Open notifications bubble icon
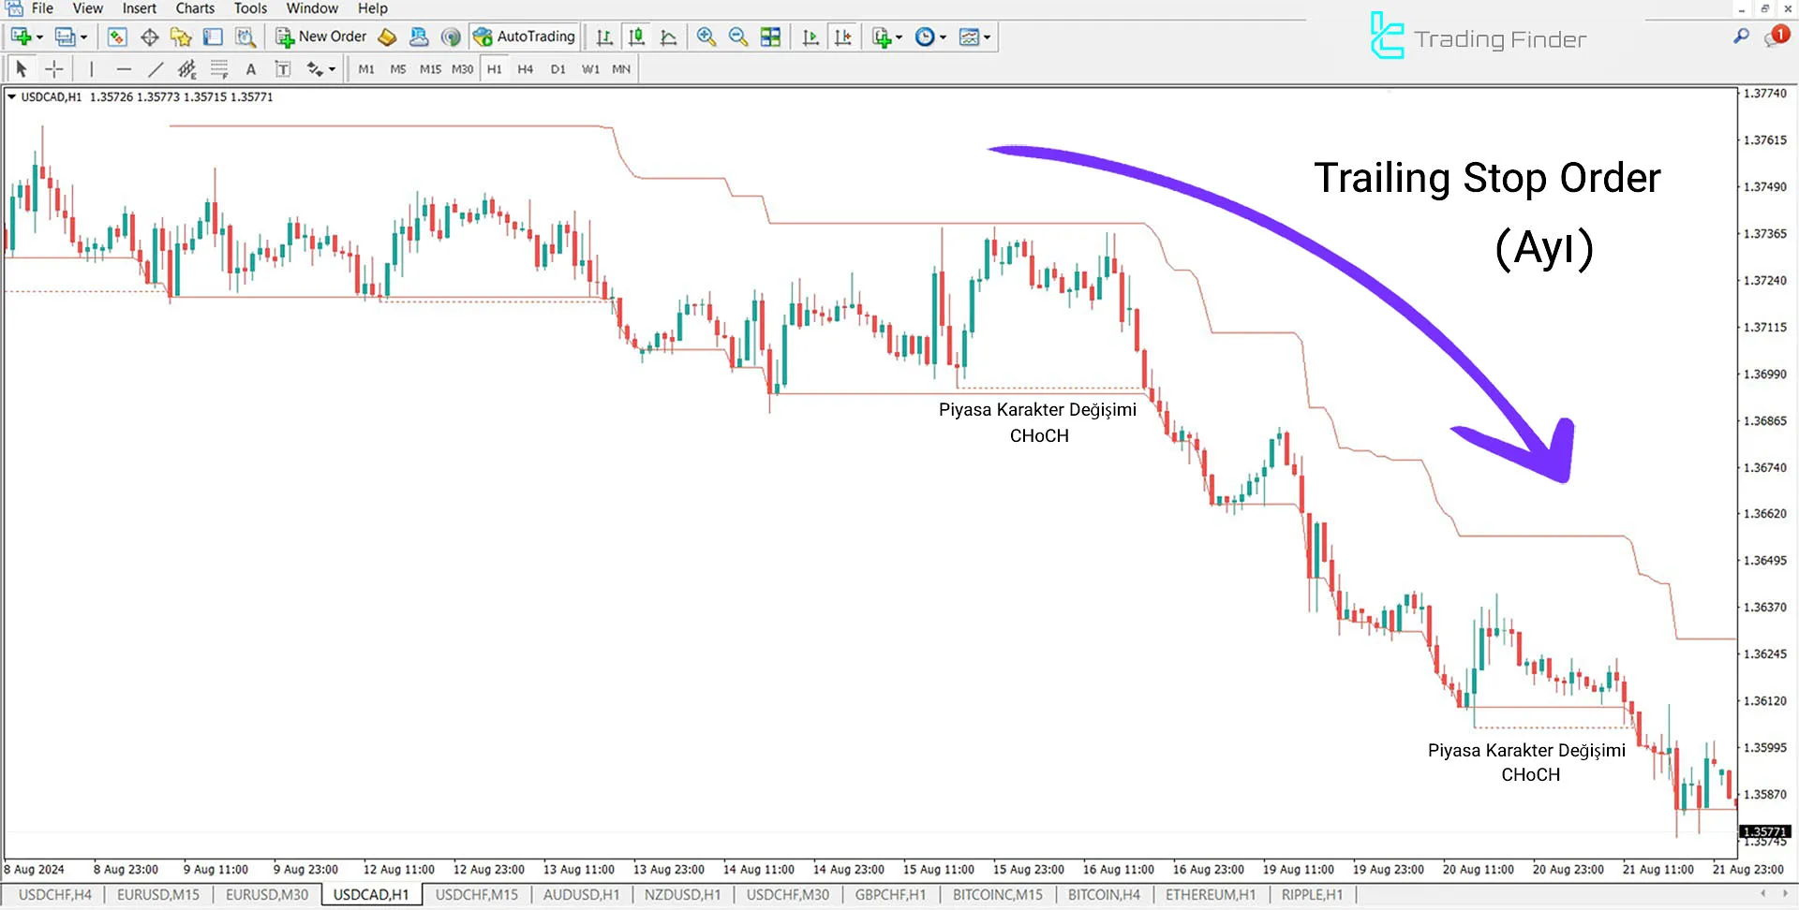 pos(1776,37)
